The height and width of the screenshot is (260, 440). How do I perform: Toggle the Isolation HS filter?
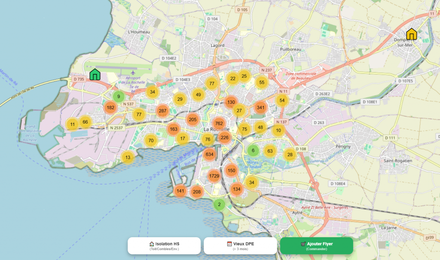pyautogui.click(x=164, y=245)
